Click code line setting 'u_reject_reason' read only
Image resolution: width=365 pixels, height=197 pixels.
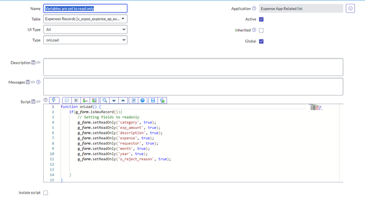124,159
